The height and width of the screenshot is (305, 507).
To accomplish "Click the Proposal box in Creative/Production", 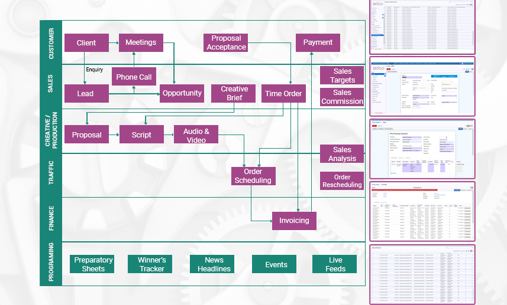I will [86, 135].
